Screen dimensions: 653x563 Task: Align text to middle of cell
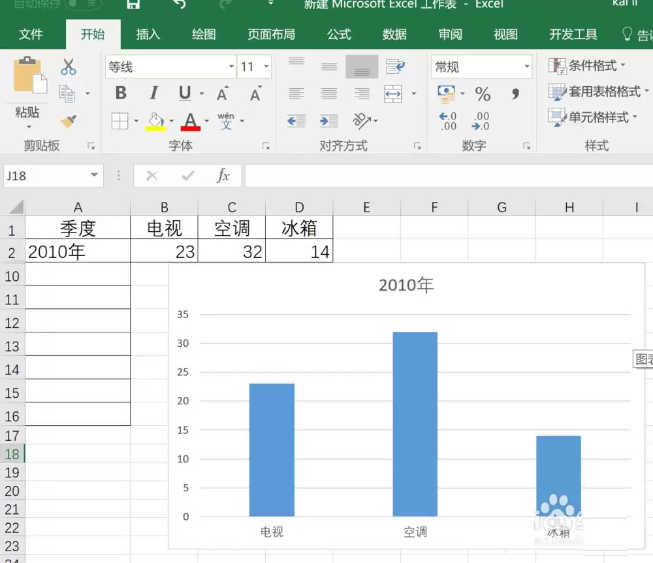coord(329,66)
